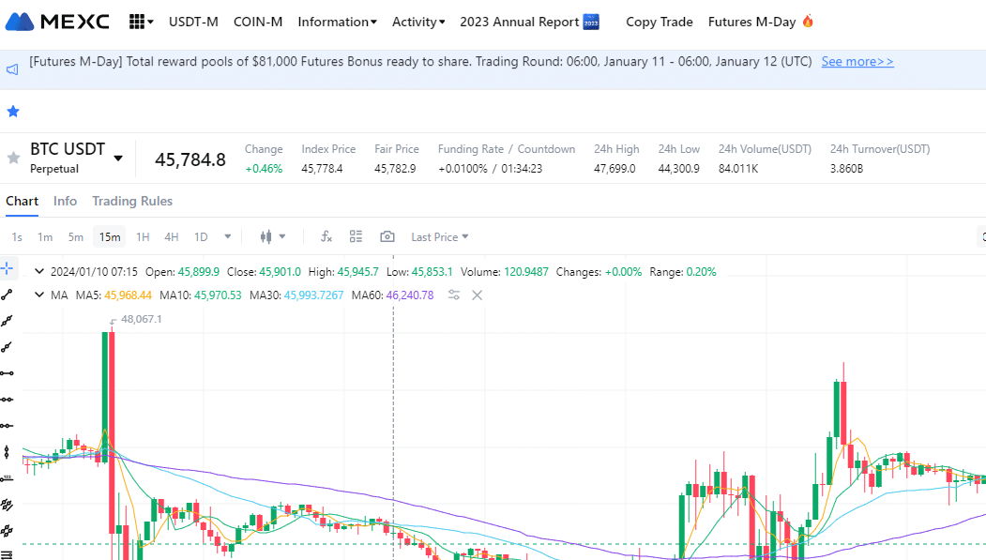Remove the MA indicator with X
The image size is (986, 560).
[x=477, y=295]
